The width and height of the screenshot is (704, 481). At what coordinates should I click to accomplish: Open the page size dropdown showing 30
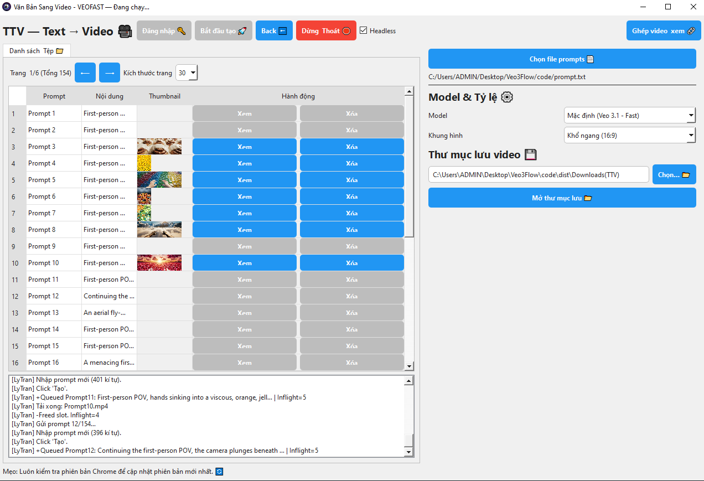[x=187, y=73]
